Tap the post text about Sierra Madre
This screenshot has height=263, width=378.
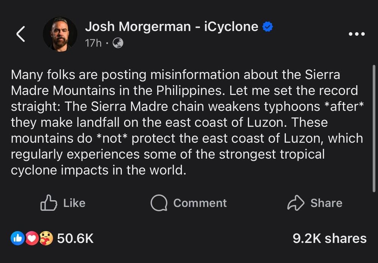tap(185, 123)
